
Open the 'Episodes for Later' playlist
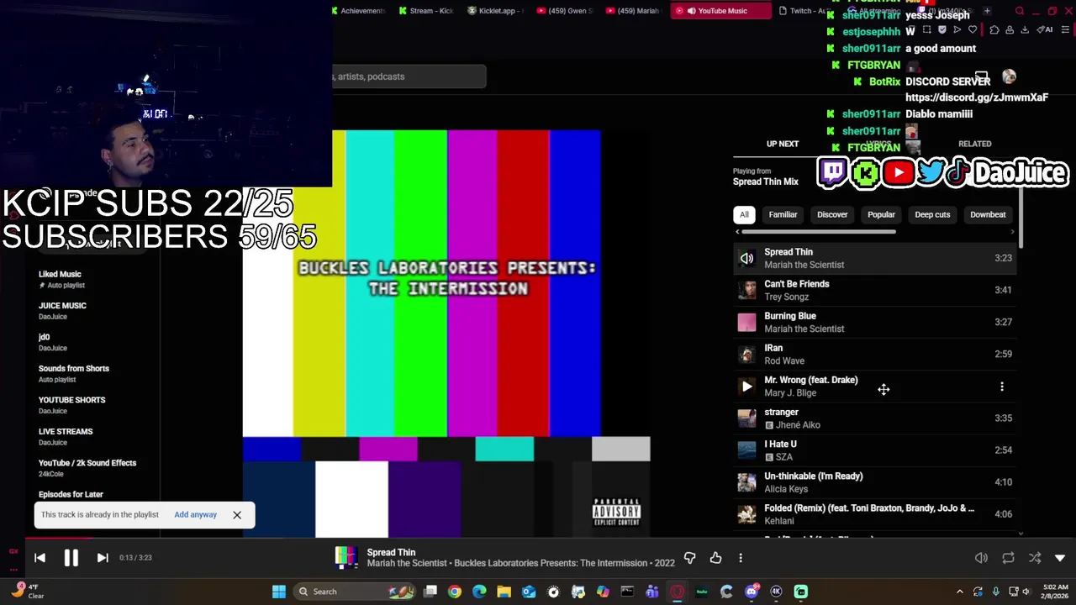71,494
